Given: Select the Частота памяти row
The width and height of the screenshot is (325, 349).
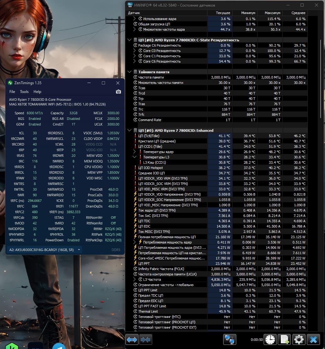Looking at the screenshot, I should (x=217, y=77).
